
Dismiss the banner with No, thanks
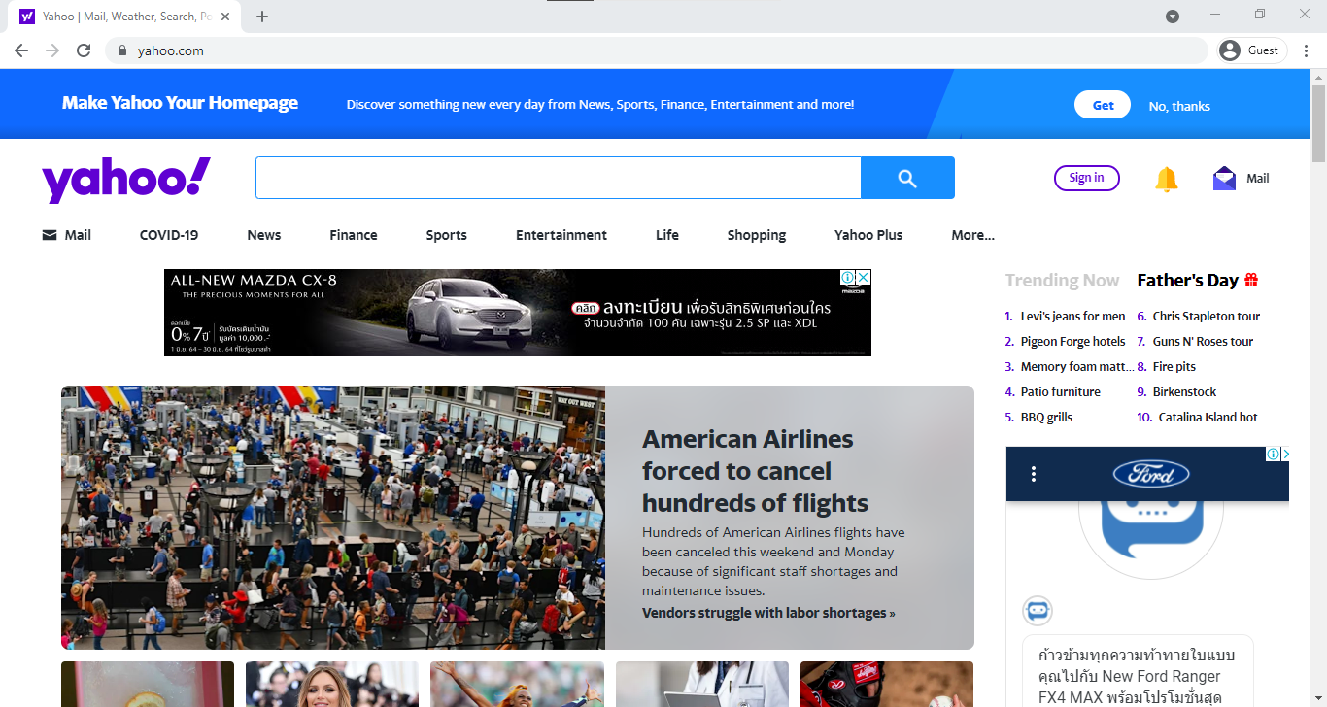1179,106
